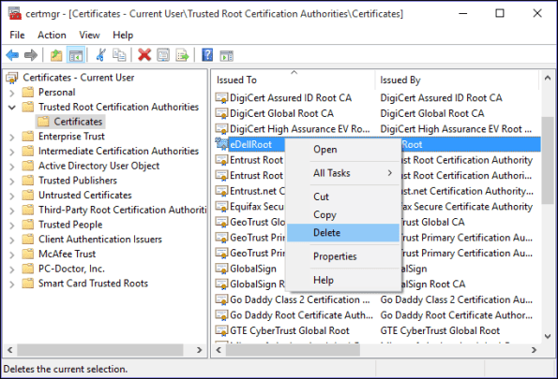Click the Properties toolbar icon
This screenshot has height=379, width=558.
pyautogui.click(x=163, y=55)
